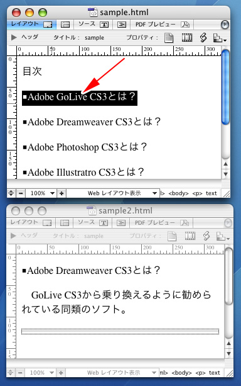Expand the ヘッダ section disclosure triangle in sample.html
Screen dimensions: 241x386
[x=14, y=37]
